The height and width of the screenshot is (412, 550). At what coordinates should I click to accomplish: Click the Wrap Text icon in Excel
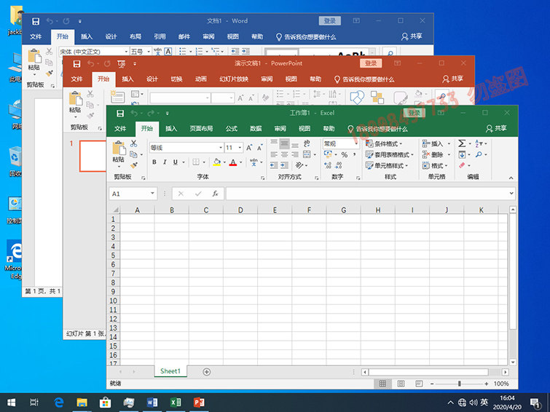point(307,143)
